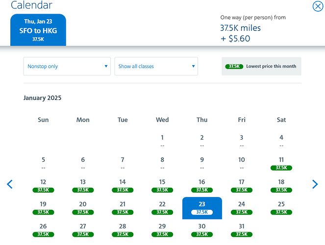325x245 pixels.
Task: Choose January 28 on the calendar
Action: [x=123, y=230]
